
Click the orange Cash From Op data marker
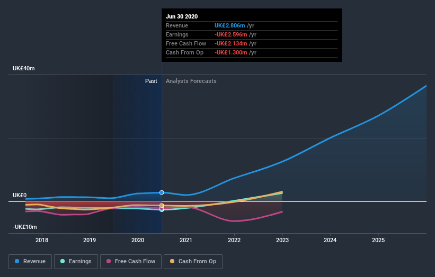point(162,205)
